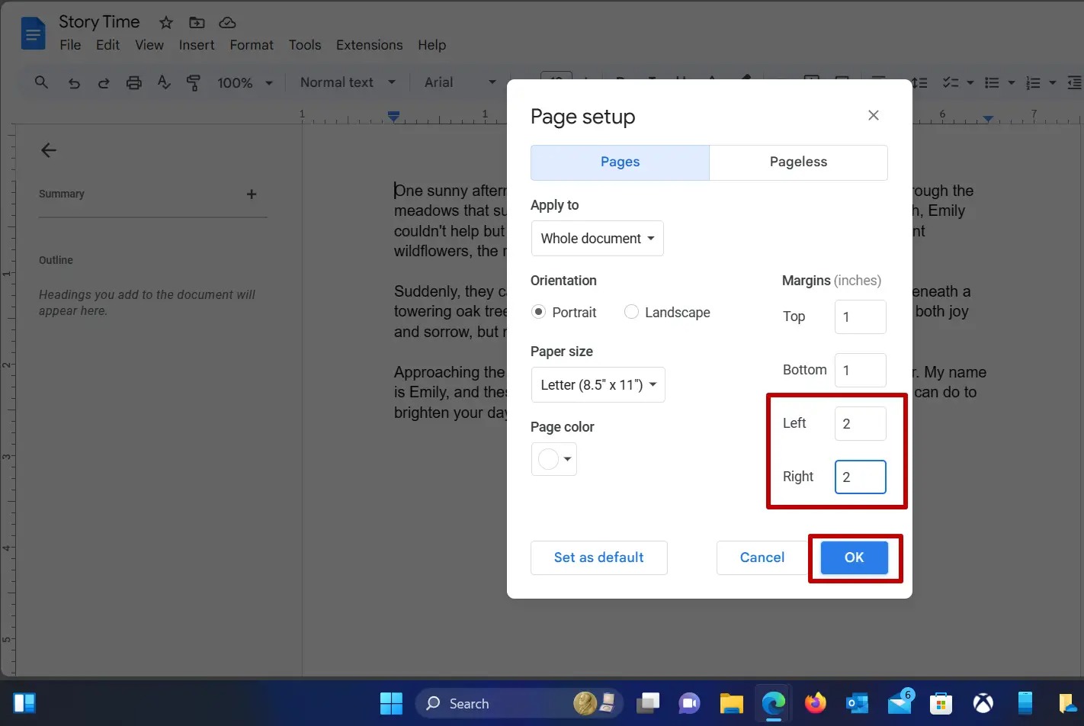Click the paint format icon
1084x726 pixels.
point(194,83)
